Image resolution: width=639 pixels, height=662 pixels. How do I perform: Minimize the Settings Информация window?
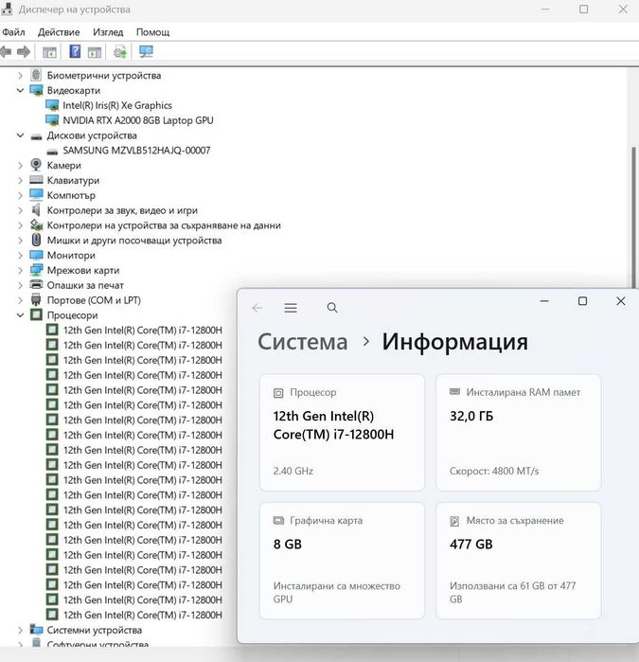coord(544,301)
